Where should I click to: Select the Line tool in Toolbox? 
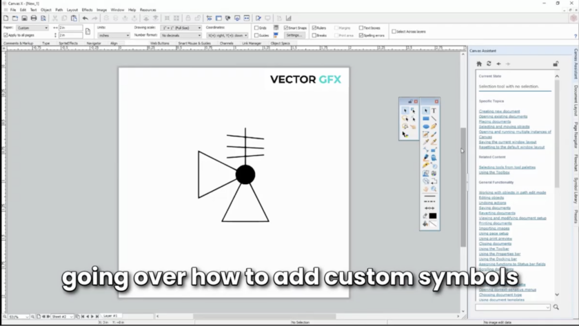click(434, 119)
